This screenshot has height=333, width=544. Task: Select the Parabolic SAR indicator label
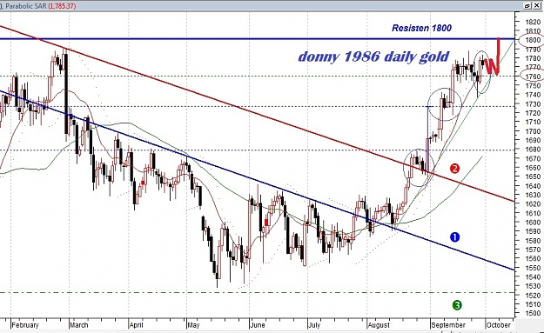[x=25, y=6]
